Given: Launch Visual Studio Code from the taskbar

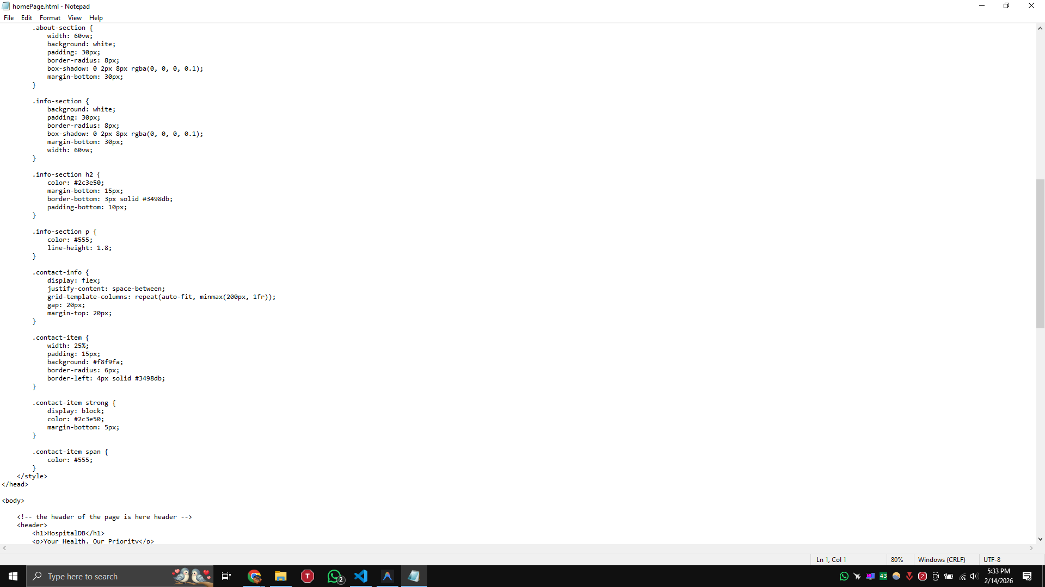Looking at the screenshot, I should point(361,576).
